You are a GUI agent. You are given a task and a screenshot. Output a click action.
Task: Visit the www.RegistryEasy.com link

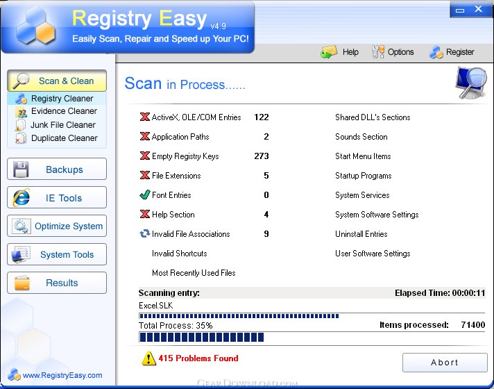pyautogui.click(x=62, y=375)
